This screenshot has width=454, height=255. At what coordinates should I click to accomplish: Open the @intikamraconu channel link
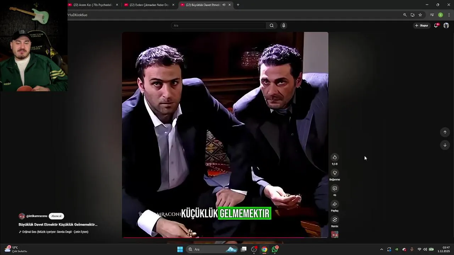[x=37, y=216]
